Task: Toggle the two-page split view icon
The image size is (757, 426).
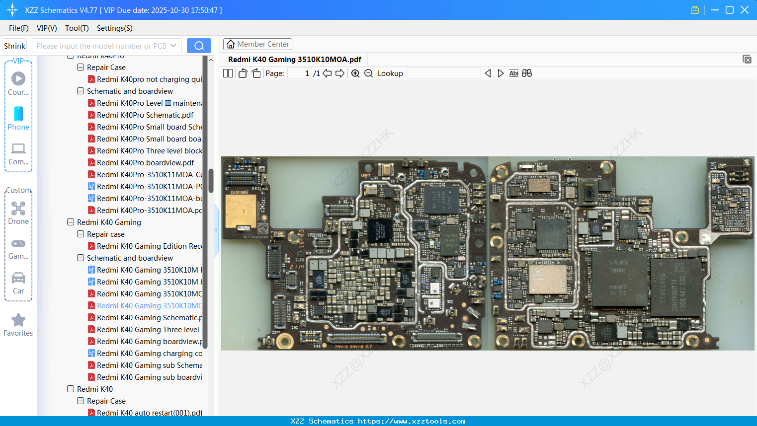Action: 228,73
